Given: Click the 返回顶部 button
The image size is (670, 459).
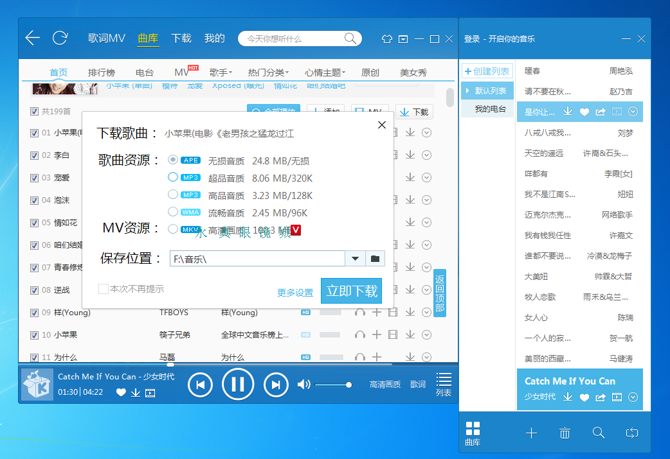Looking at the screenshot, I should click(440, 293).
